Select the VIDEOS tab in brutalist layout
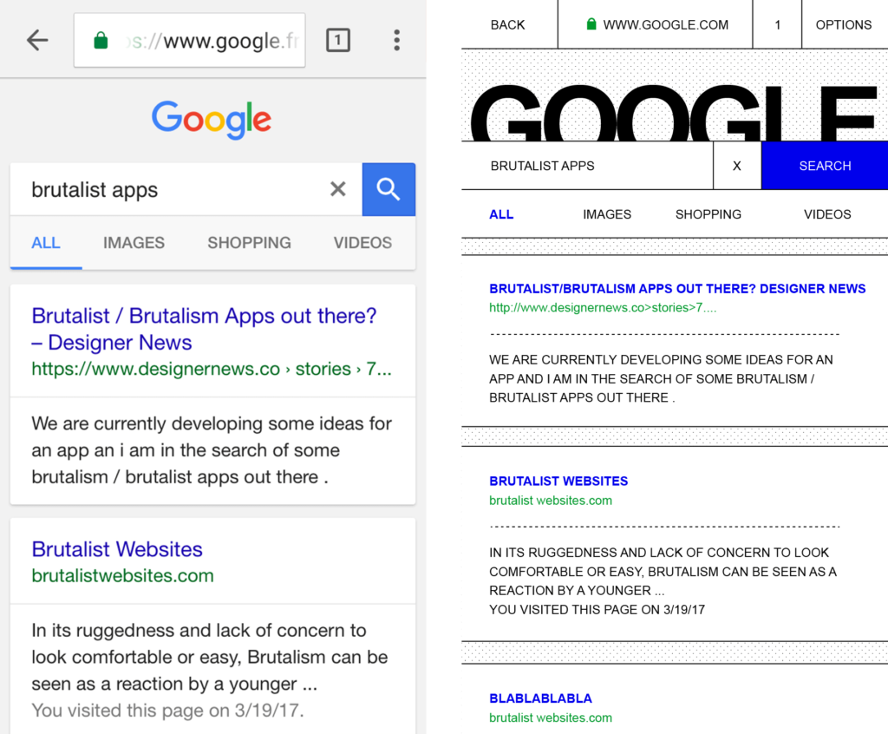This screenshot has height=734, width=888. point(826,214)
